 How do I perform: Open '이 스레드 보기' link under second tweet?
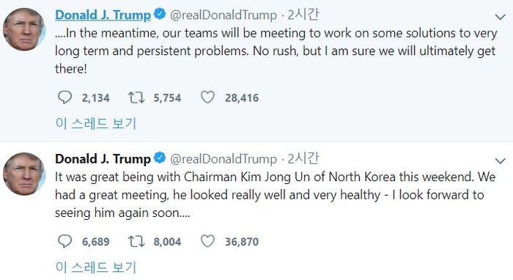(95, 268)
